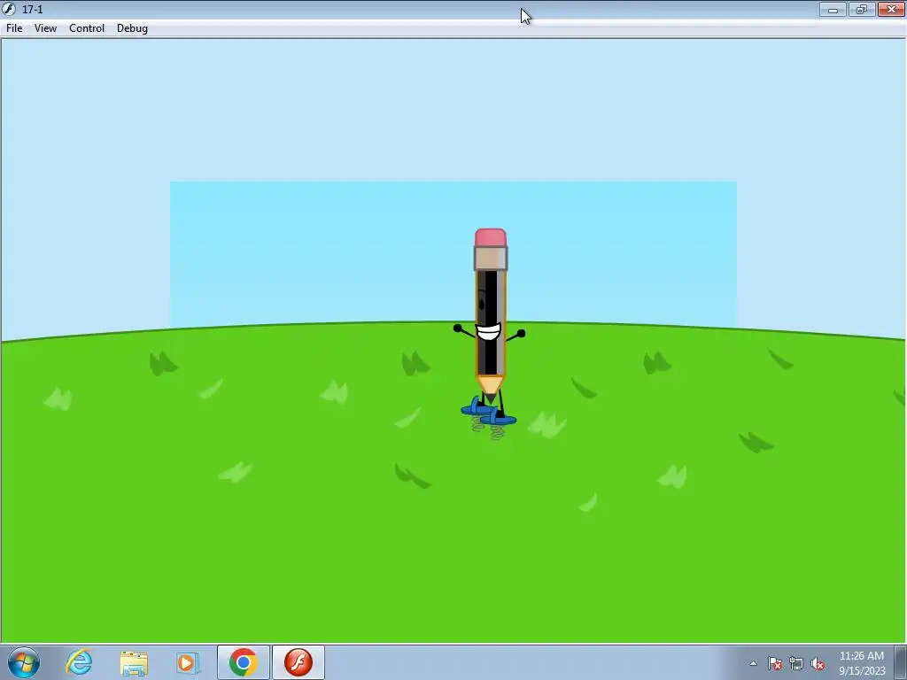Launch Internet Explorer from the taskbar
The image size is (907, 680).
(79, 662)
